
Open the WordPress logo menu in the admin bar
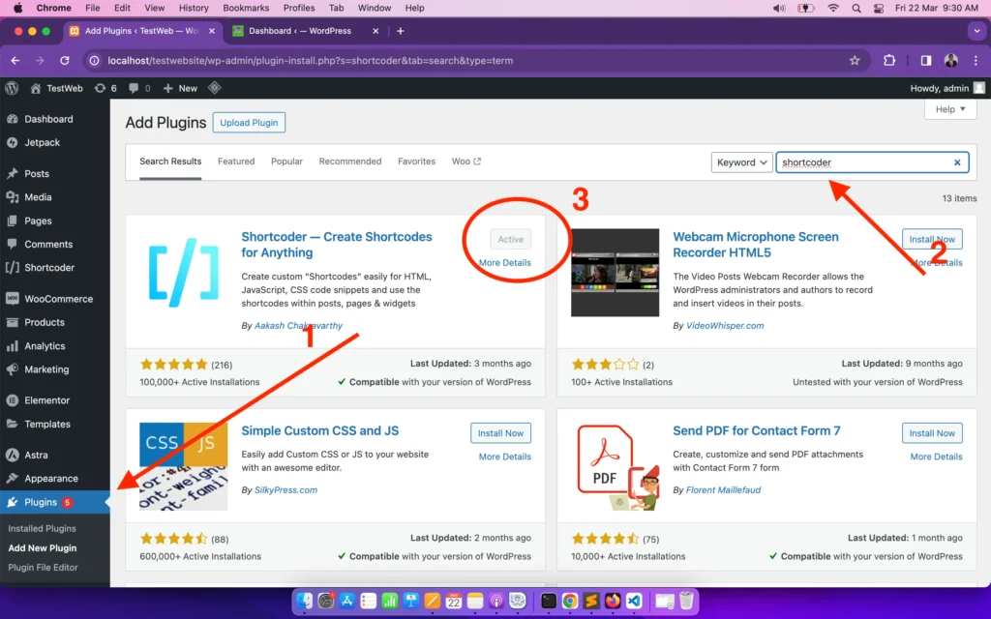point(12,88)
